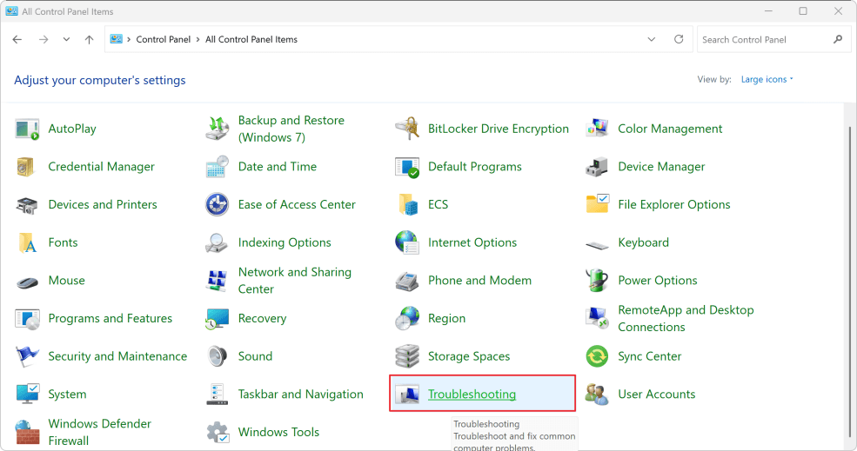The height and width of the screenshot is (451, 857).
Task: Open the Ease of Access Center icon
Action: pyautogui.click(x=217, y=205)
